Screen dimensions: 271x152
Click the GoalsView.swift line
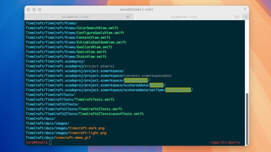66,52
